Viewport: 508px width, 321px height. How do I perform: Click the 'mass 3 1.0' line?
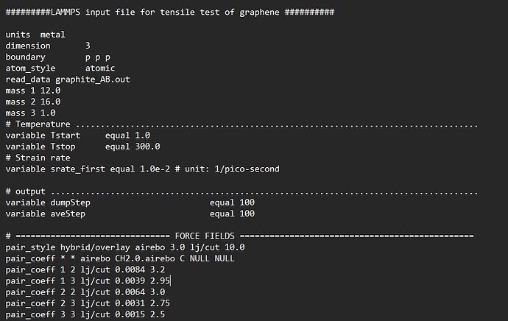tap(30, 113)
